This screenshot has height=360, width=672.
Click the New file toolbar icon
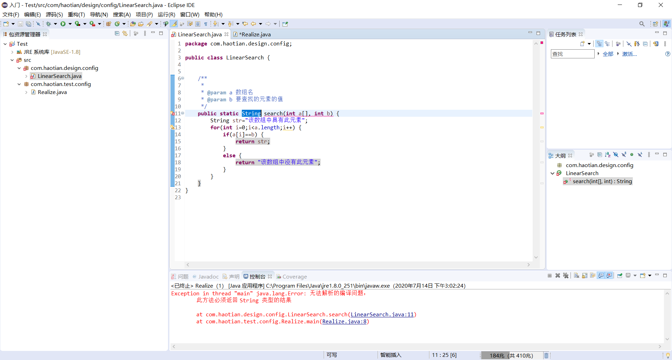[6, 24]
